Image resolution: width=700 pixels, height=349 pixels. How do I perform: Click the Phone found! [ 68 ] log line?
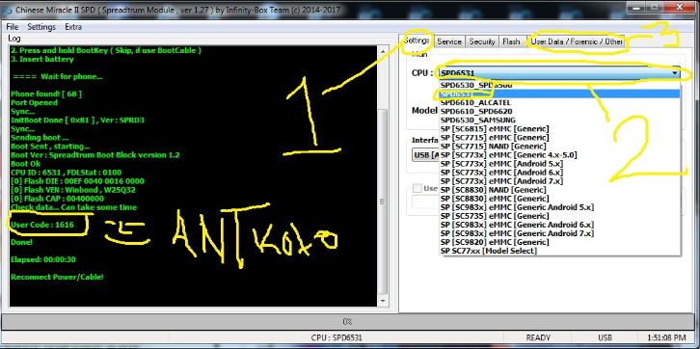click(x=46, y=94)
